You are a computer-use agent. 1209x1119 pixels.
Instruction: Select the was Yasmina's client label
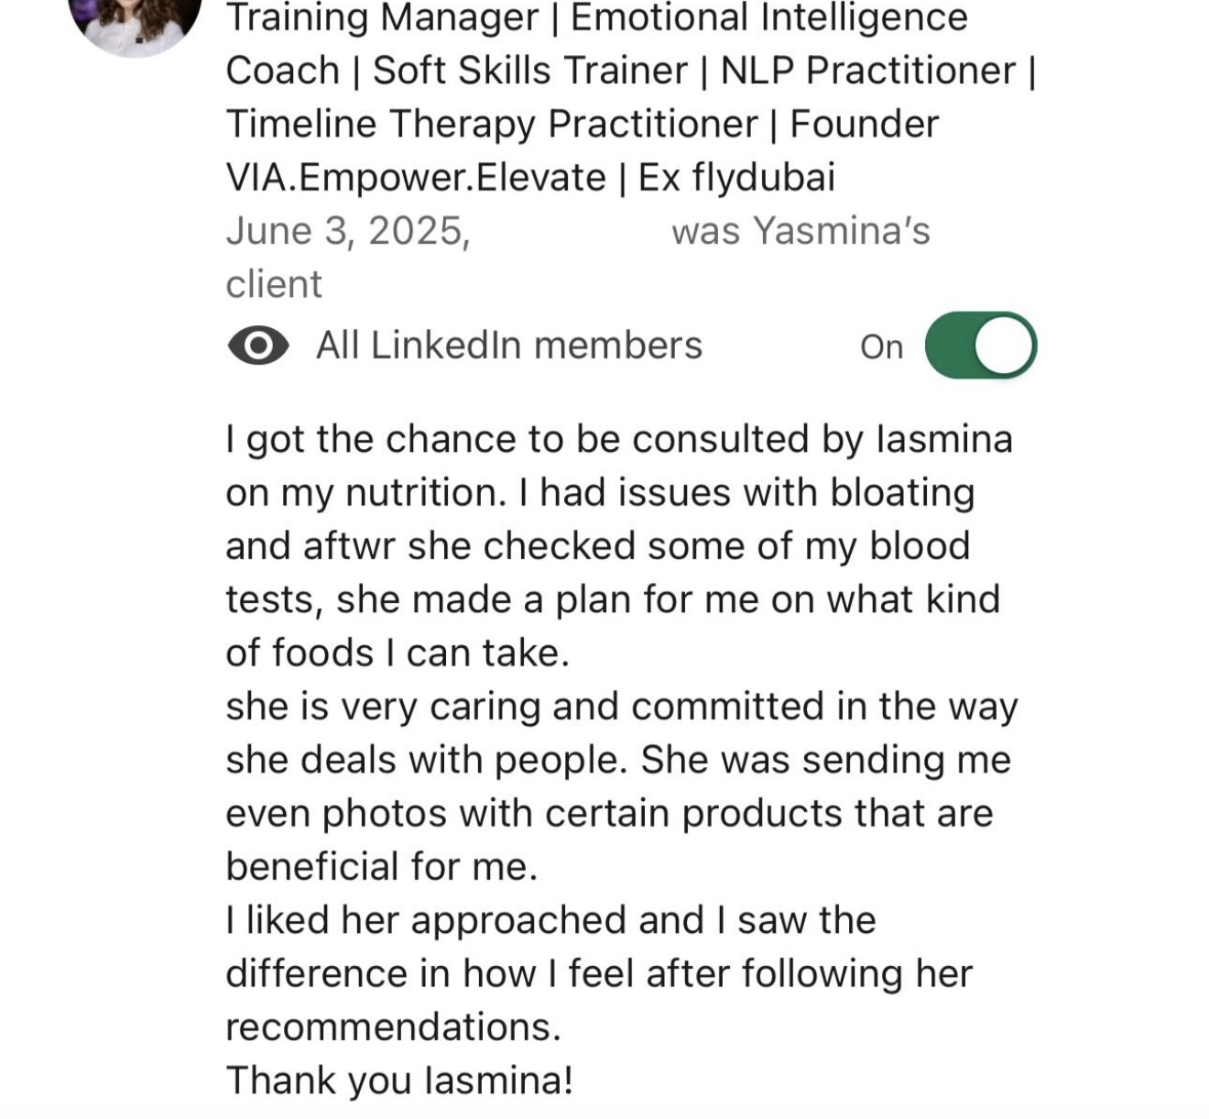pyautogui.click(x=801, y=230)
